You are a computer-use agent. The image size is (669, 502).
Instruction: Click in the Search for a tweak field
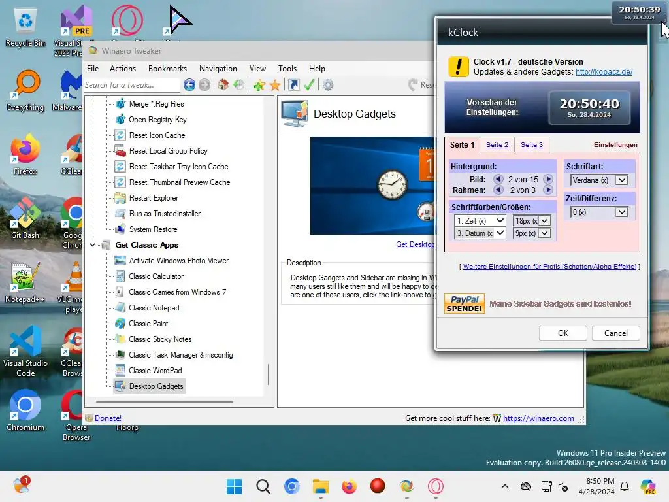click(132, 85)
